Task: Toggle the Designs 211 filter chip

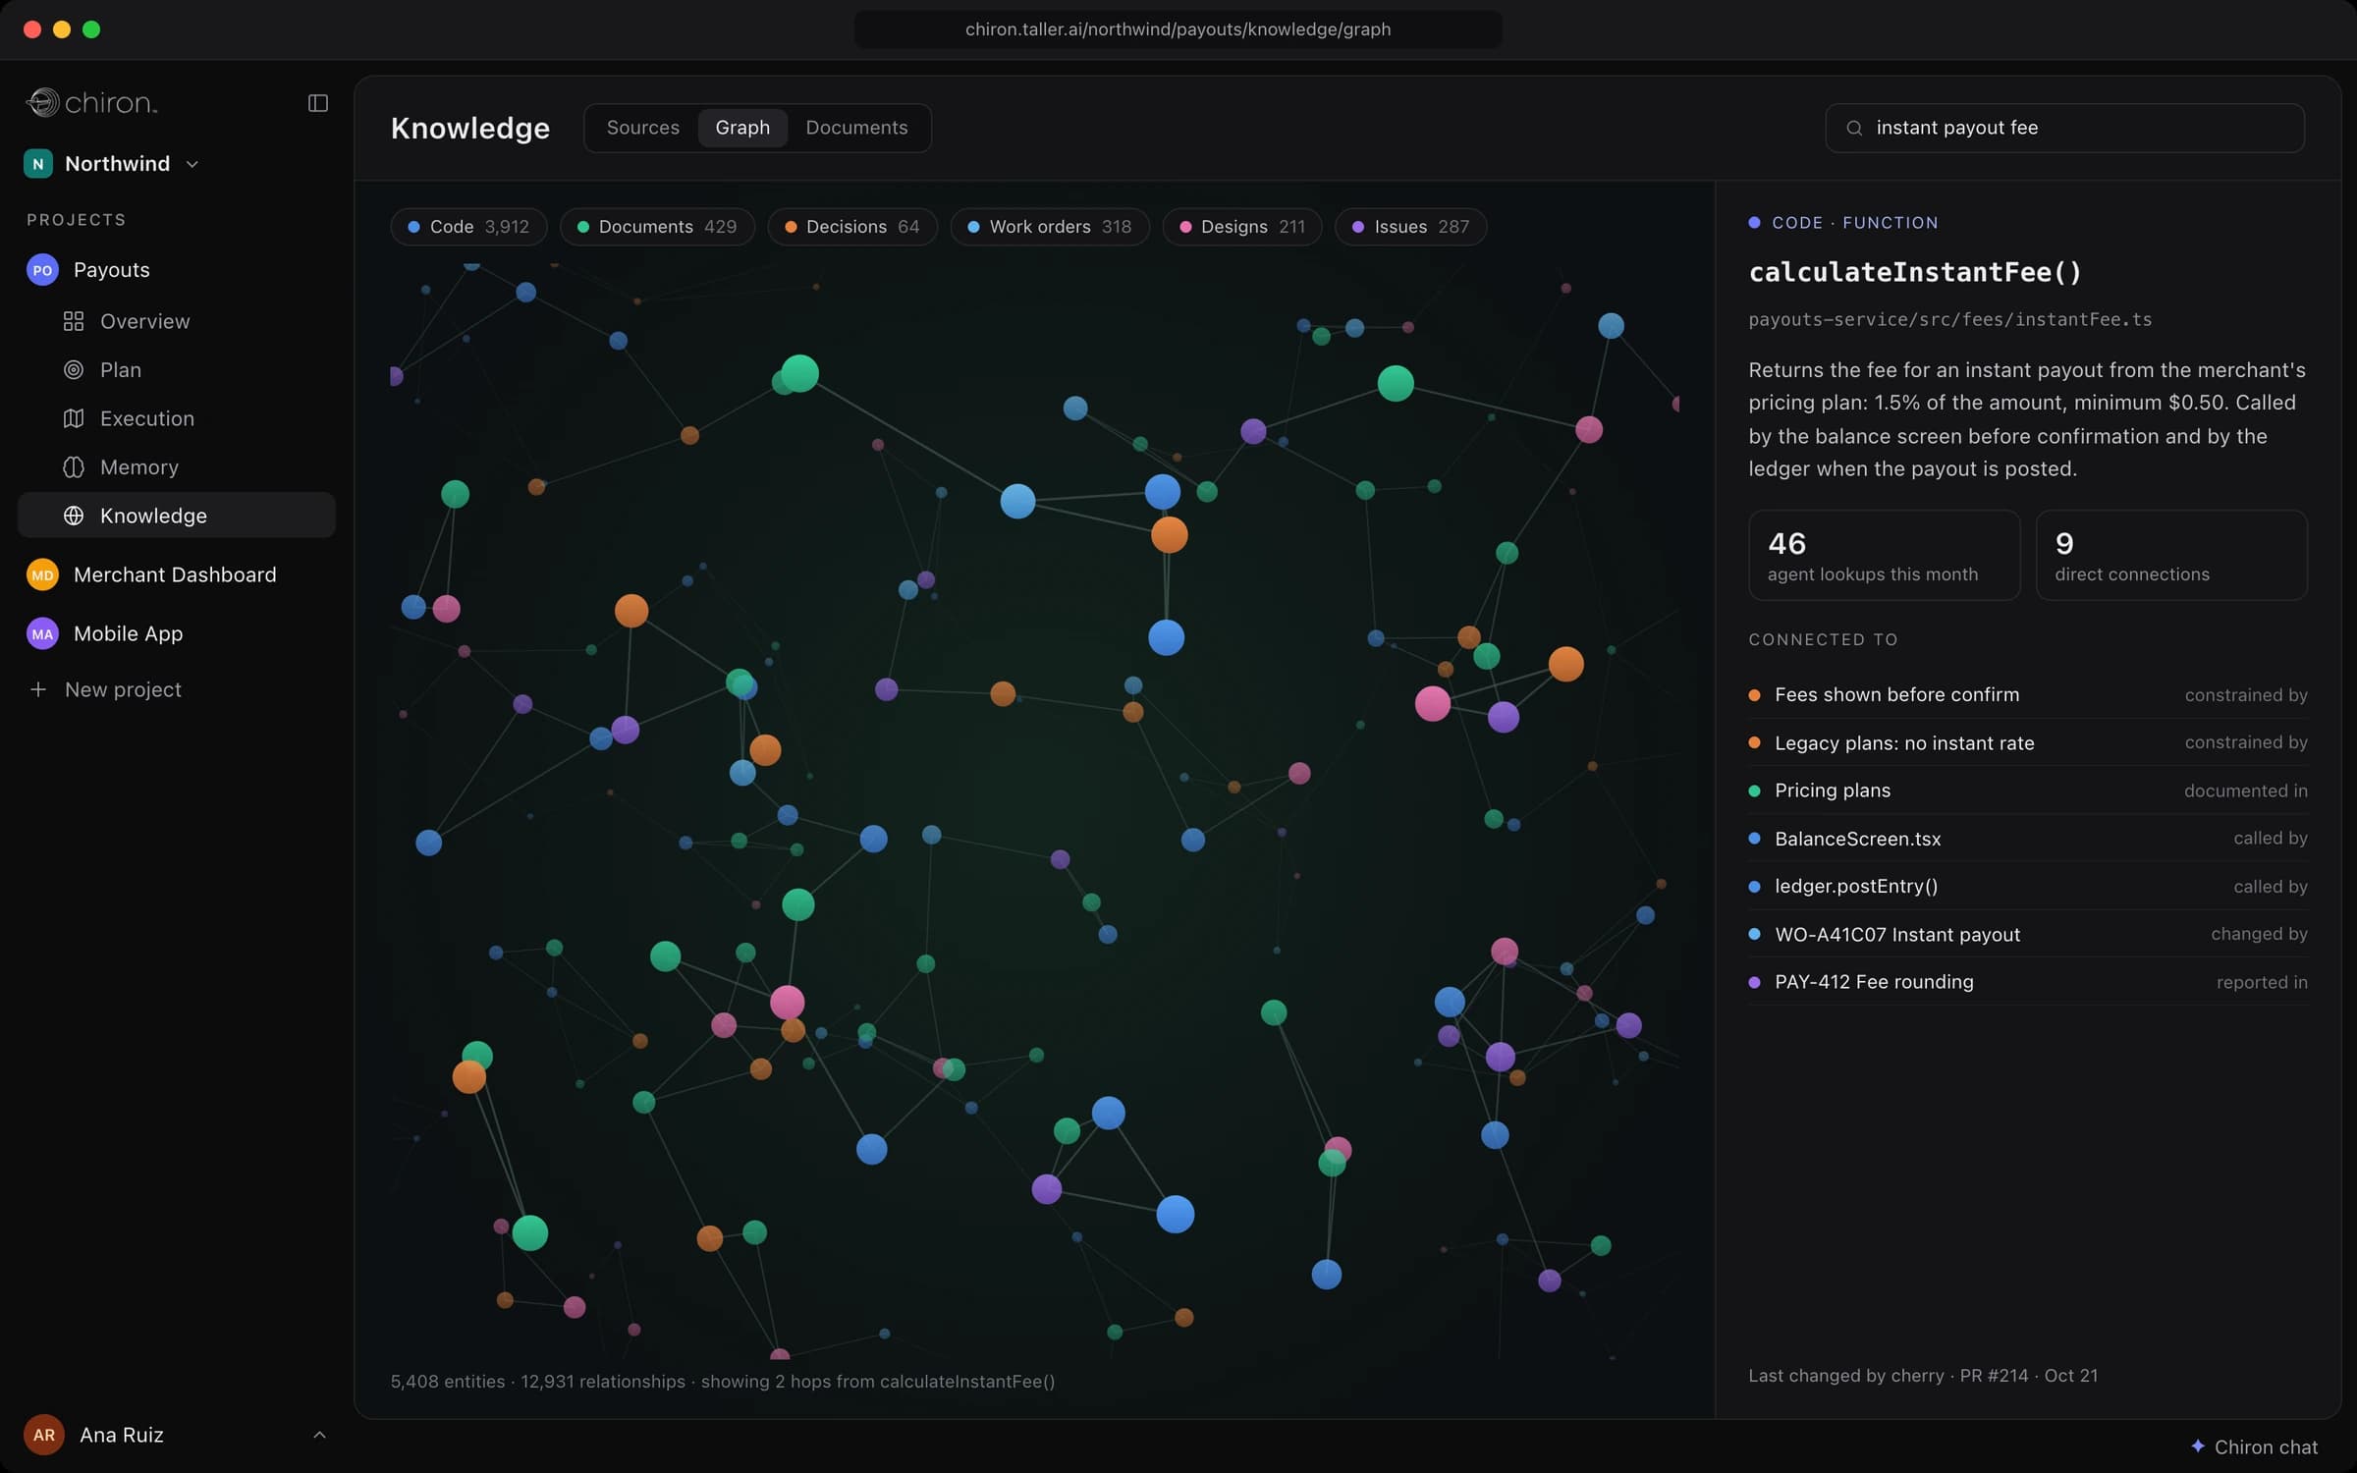Action: point(1242,227)
